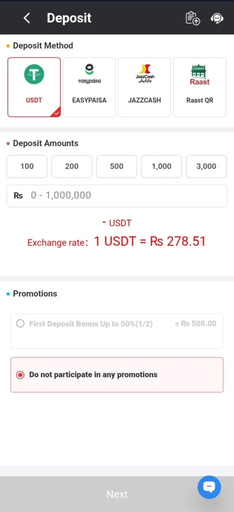The width and height of the screenshot is (234, 512).
Task: Pick the JazzCash logo option
Action: point(144,74)
